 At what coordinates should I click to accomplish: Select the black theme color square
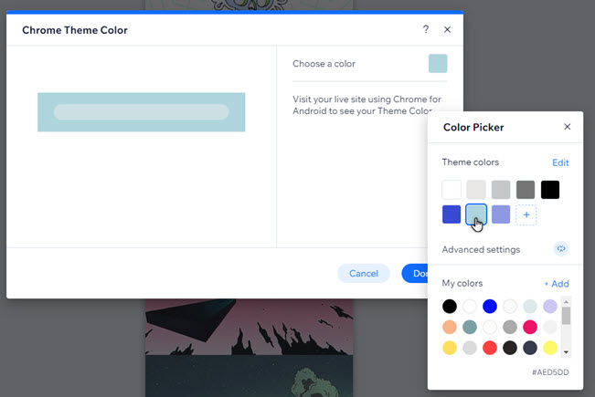tap(550, 190)
